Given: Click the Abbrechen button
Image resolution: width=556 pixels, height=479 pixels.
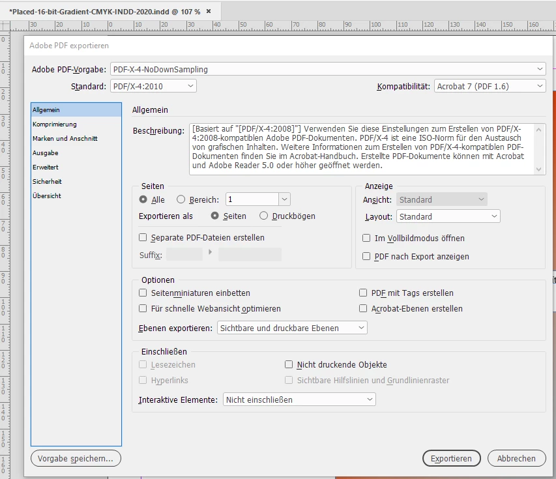Looking at the screenshot, I should (x=516, y=458).
